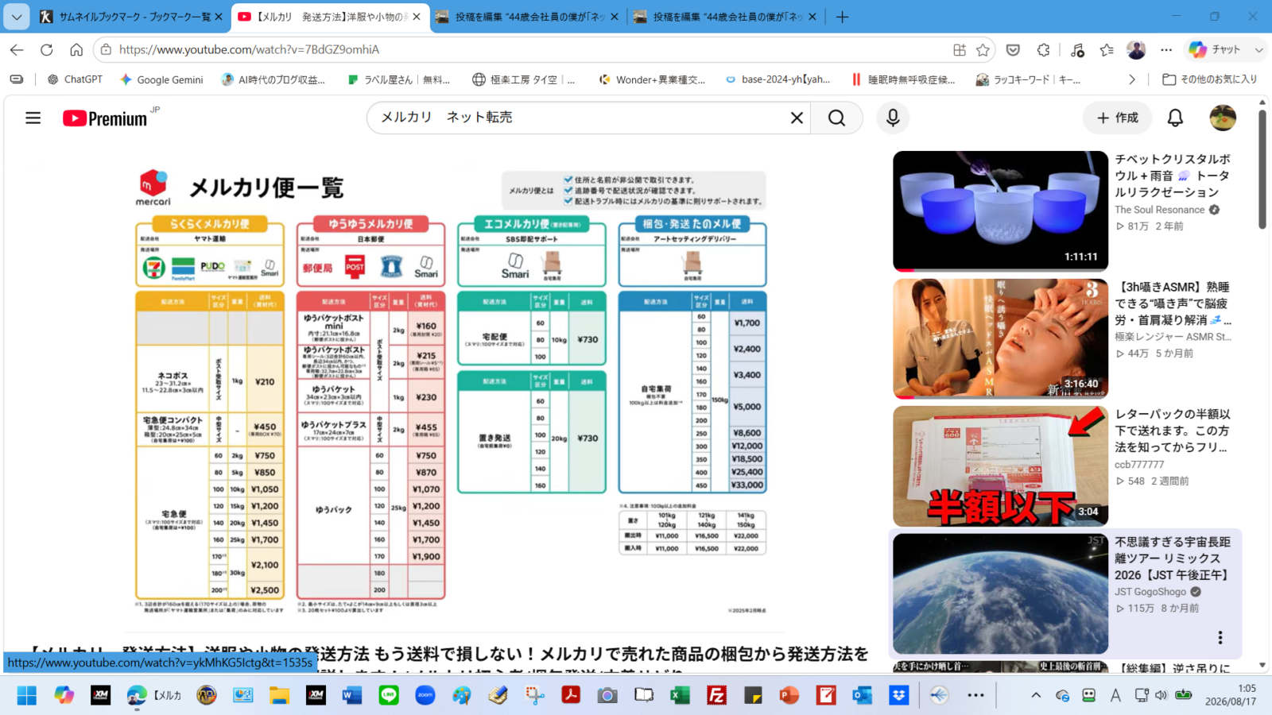Open the Wonder+異業種交 bookmark
Screen dimensions: 1272x715
652,79
